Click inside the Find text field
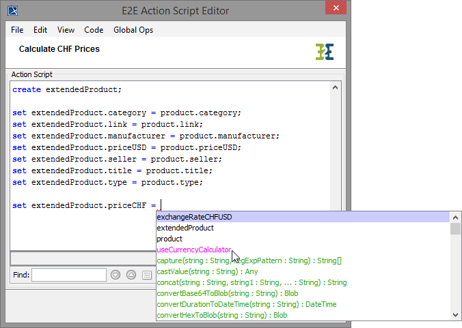 [x=68, y=275]
